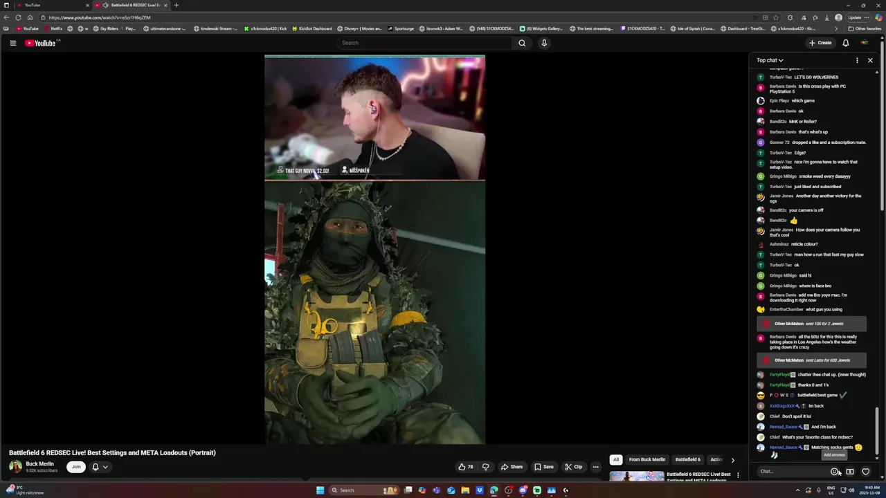This screenshot has height=498, width=886.
Task: Send a heart reaction in chat
Action: click(865, 472)
